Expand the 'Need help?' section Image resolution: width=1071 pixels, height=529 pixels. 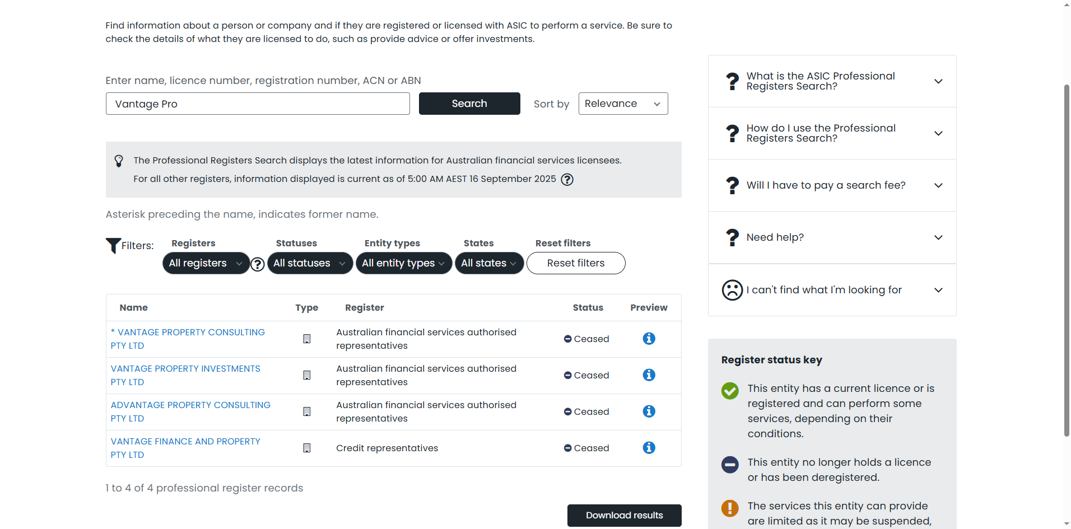(x=832, y=237)
